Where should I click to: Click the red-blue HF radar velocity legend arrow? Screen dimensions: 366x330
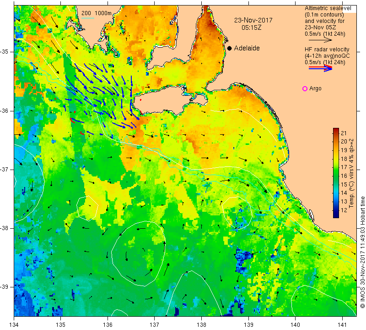coord(321,68)
